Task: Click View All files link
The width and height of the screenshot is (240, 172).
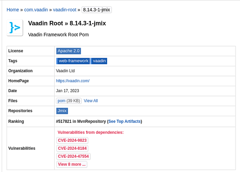Action: pos(91,101)
